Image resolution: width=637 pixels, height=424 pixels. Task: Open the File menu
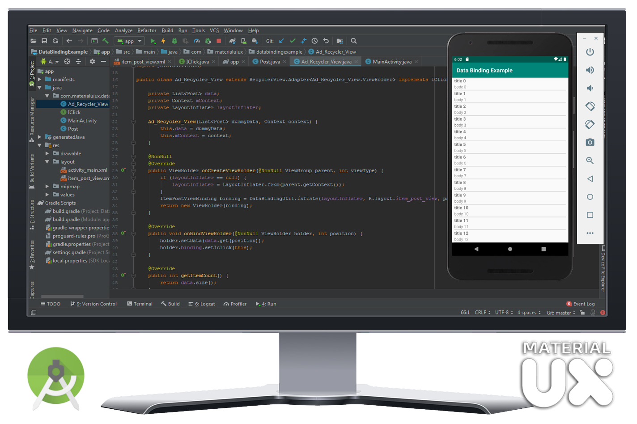coord(34,30)
